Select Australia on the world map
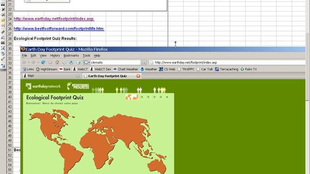Image resolution: width=310 pixels, height=174 pixels. pyautogui.click(x=157, y=166)
